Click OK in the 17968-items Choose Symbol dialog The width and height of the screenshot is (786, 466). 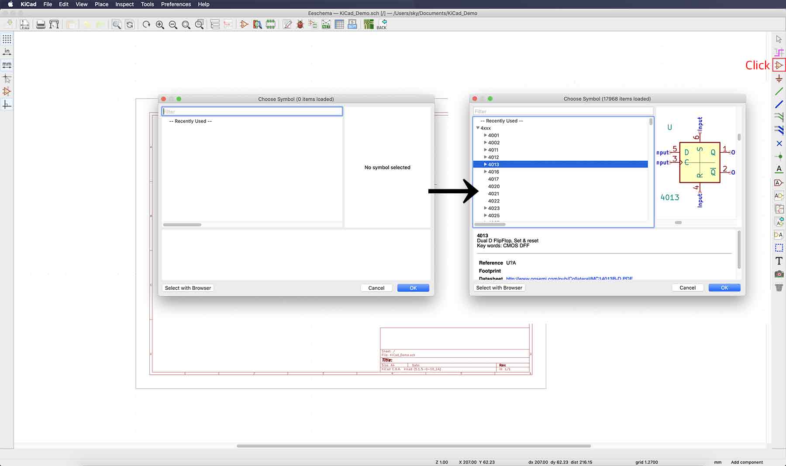[x=724, y=288]
